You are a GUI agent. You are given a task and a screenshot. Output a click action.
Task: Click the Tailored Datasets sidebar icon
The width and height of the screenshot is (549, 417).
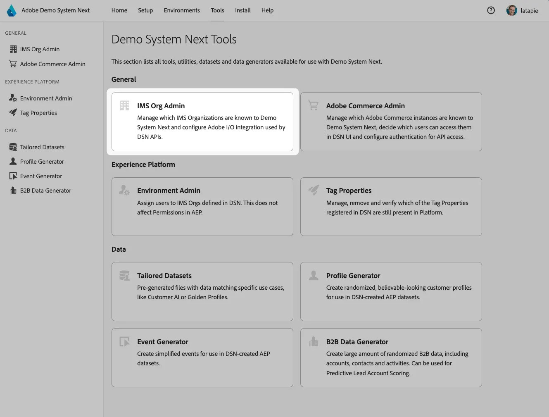[13, 147]
